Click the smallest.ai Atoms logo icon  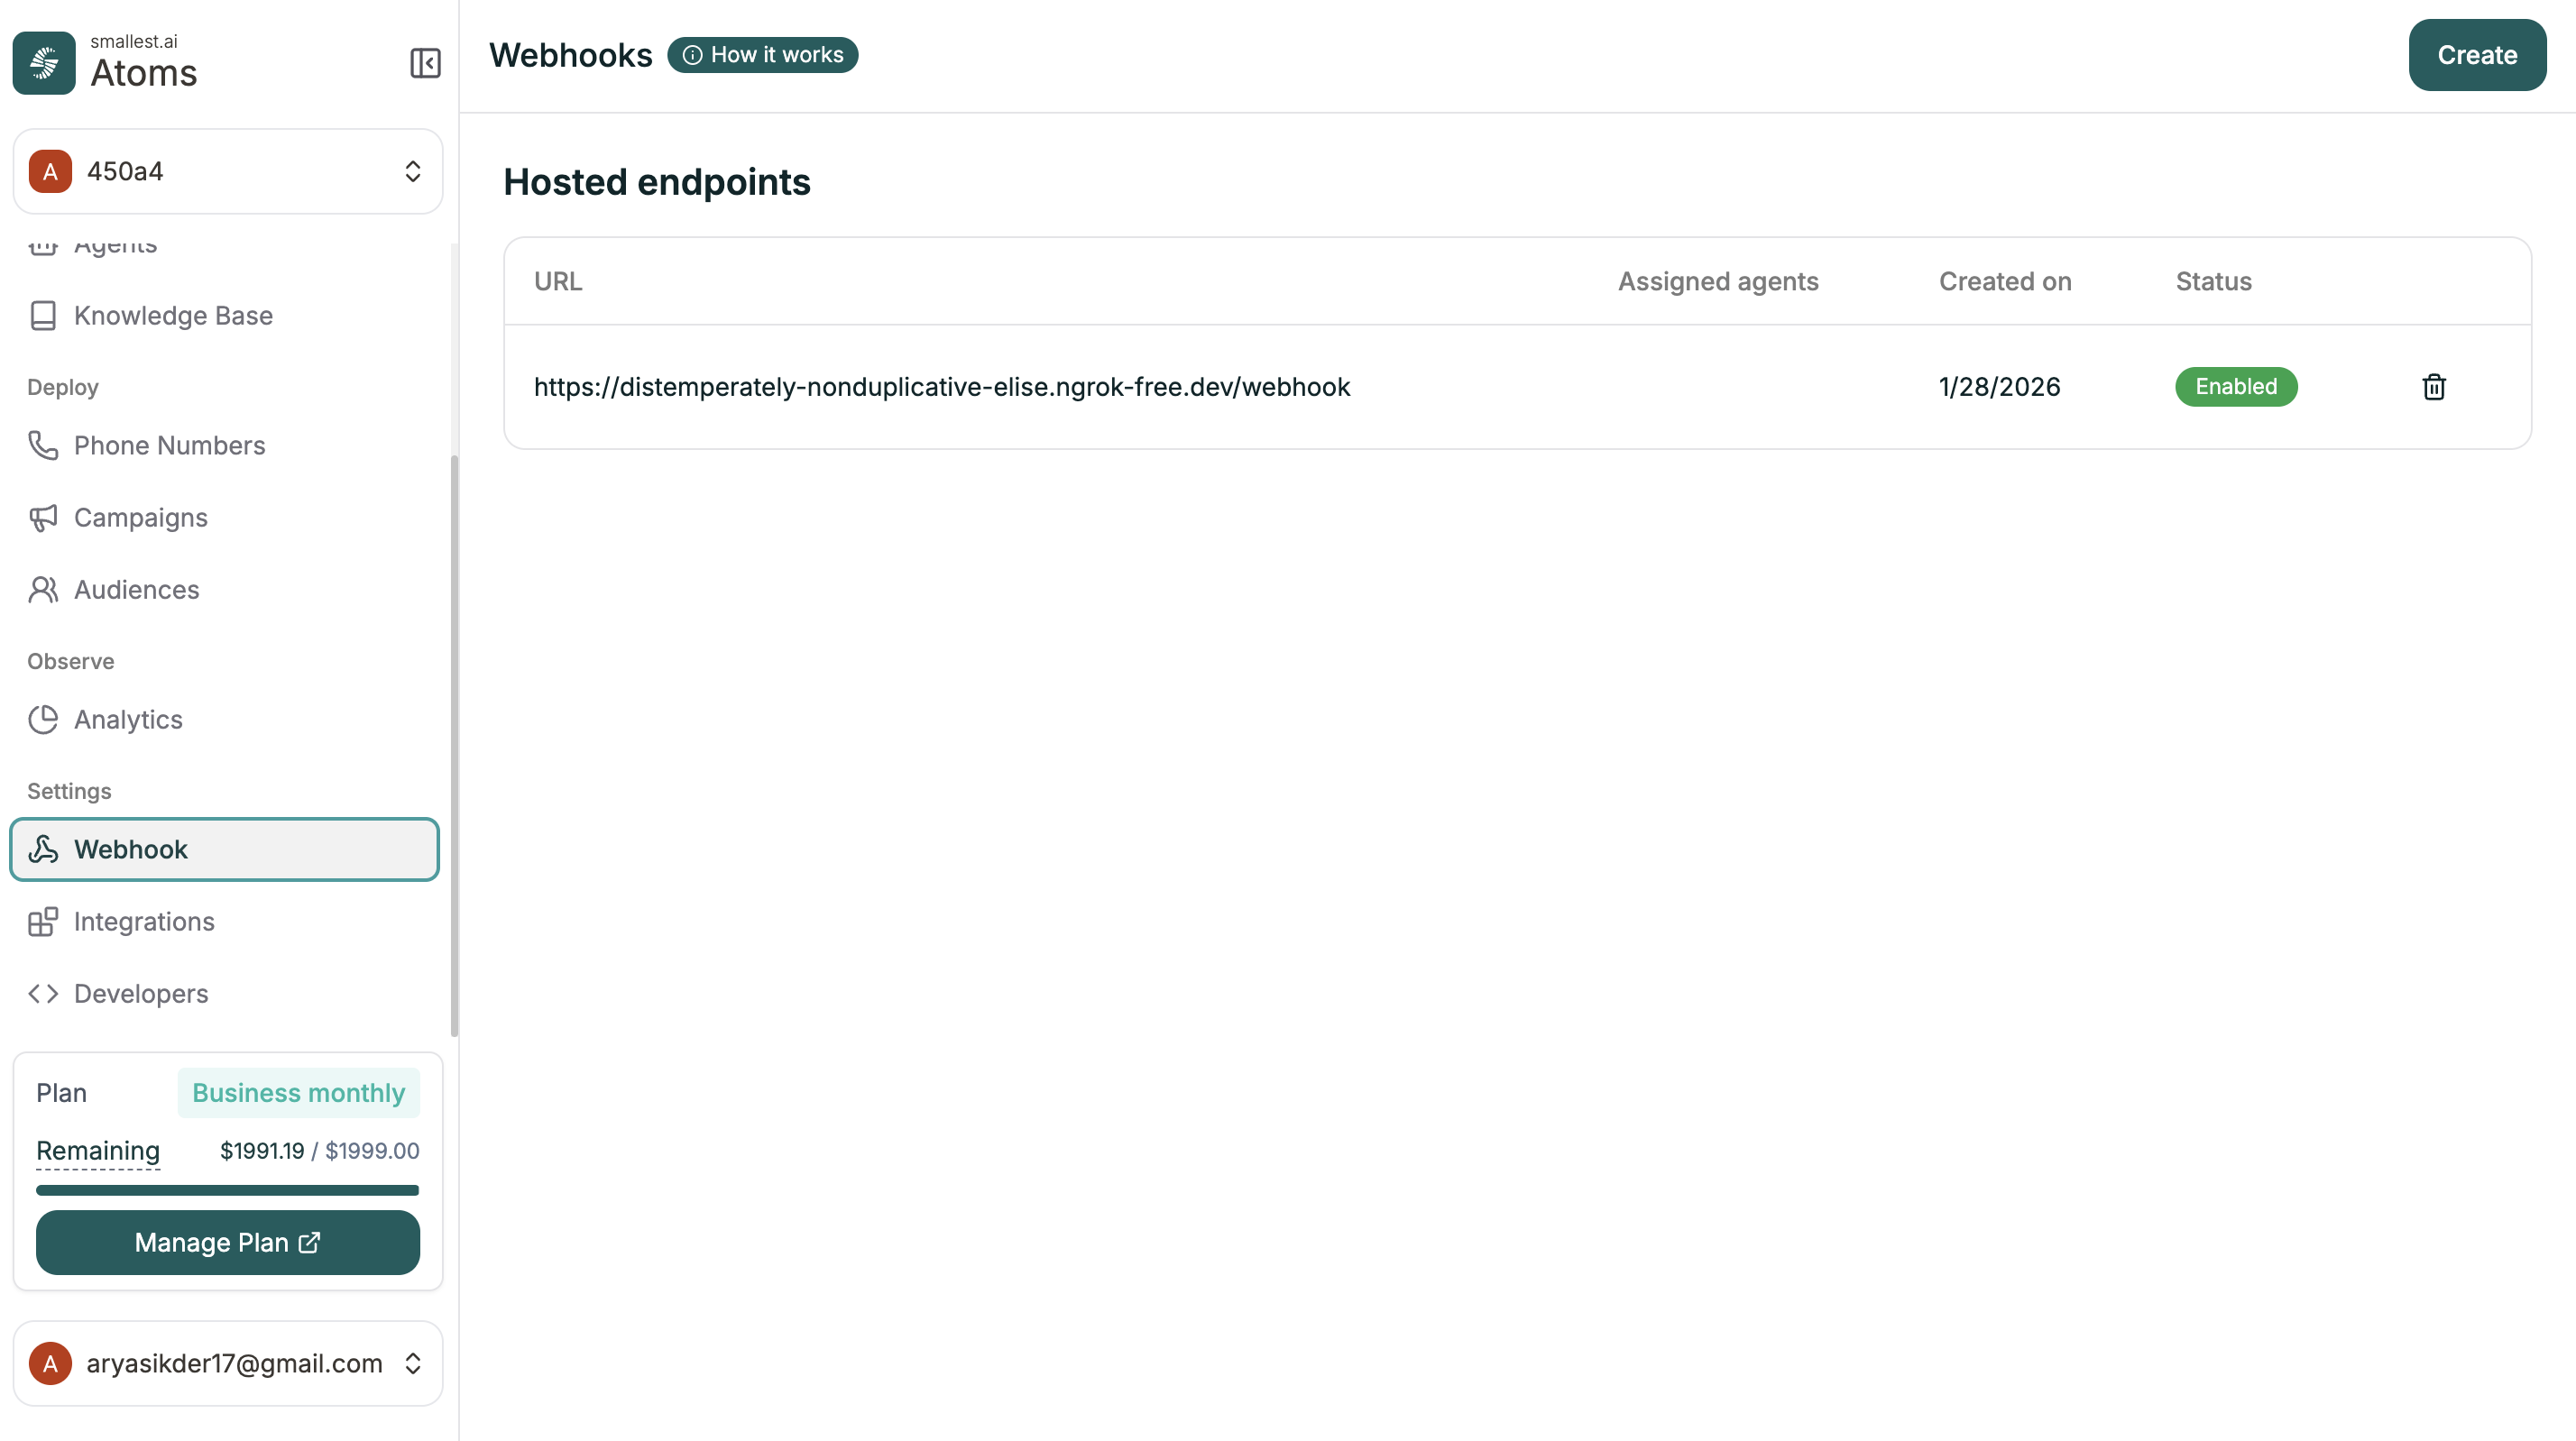tap(43, 63)
